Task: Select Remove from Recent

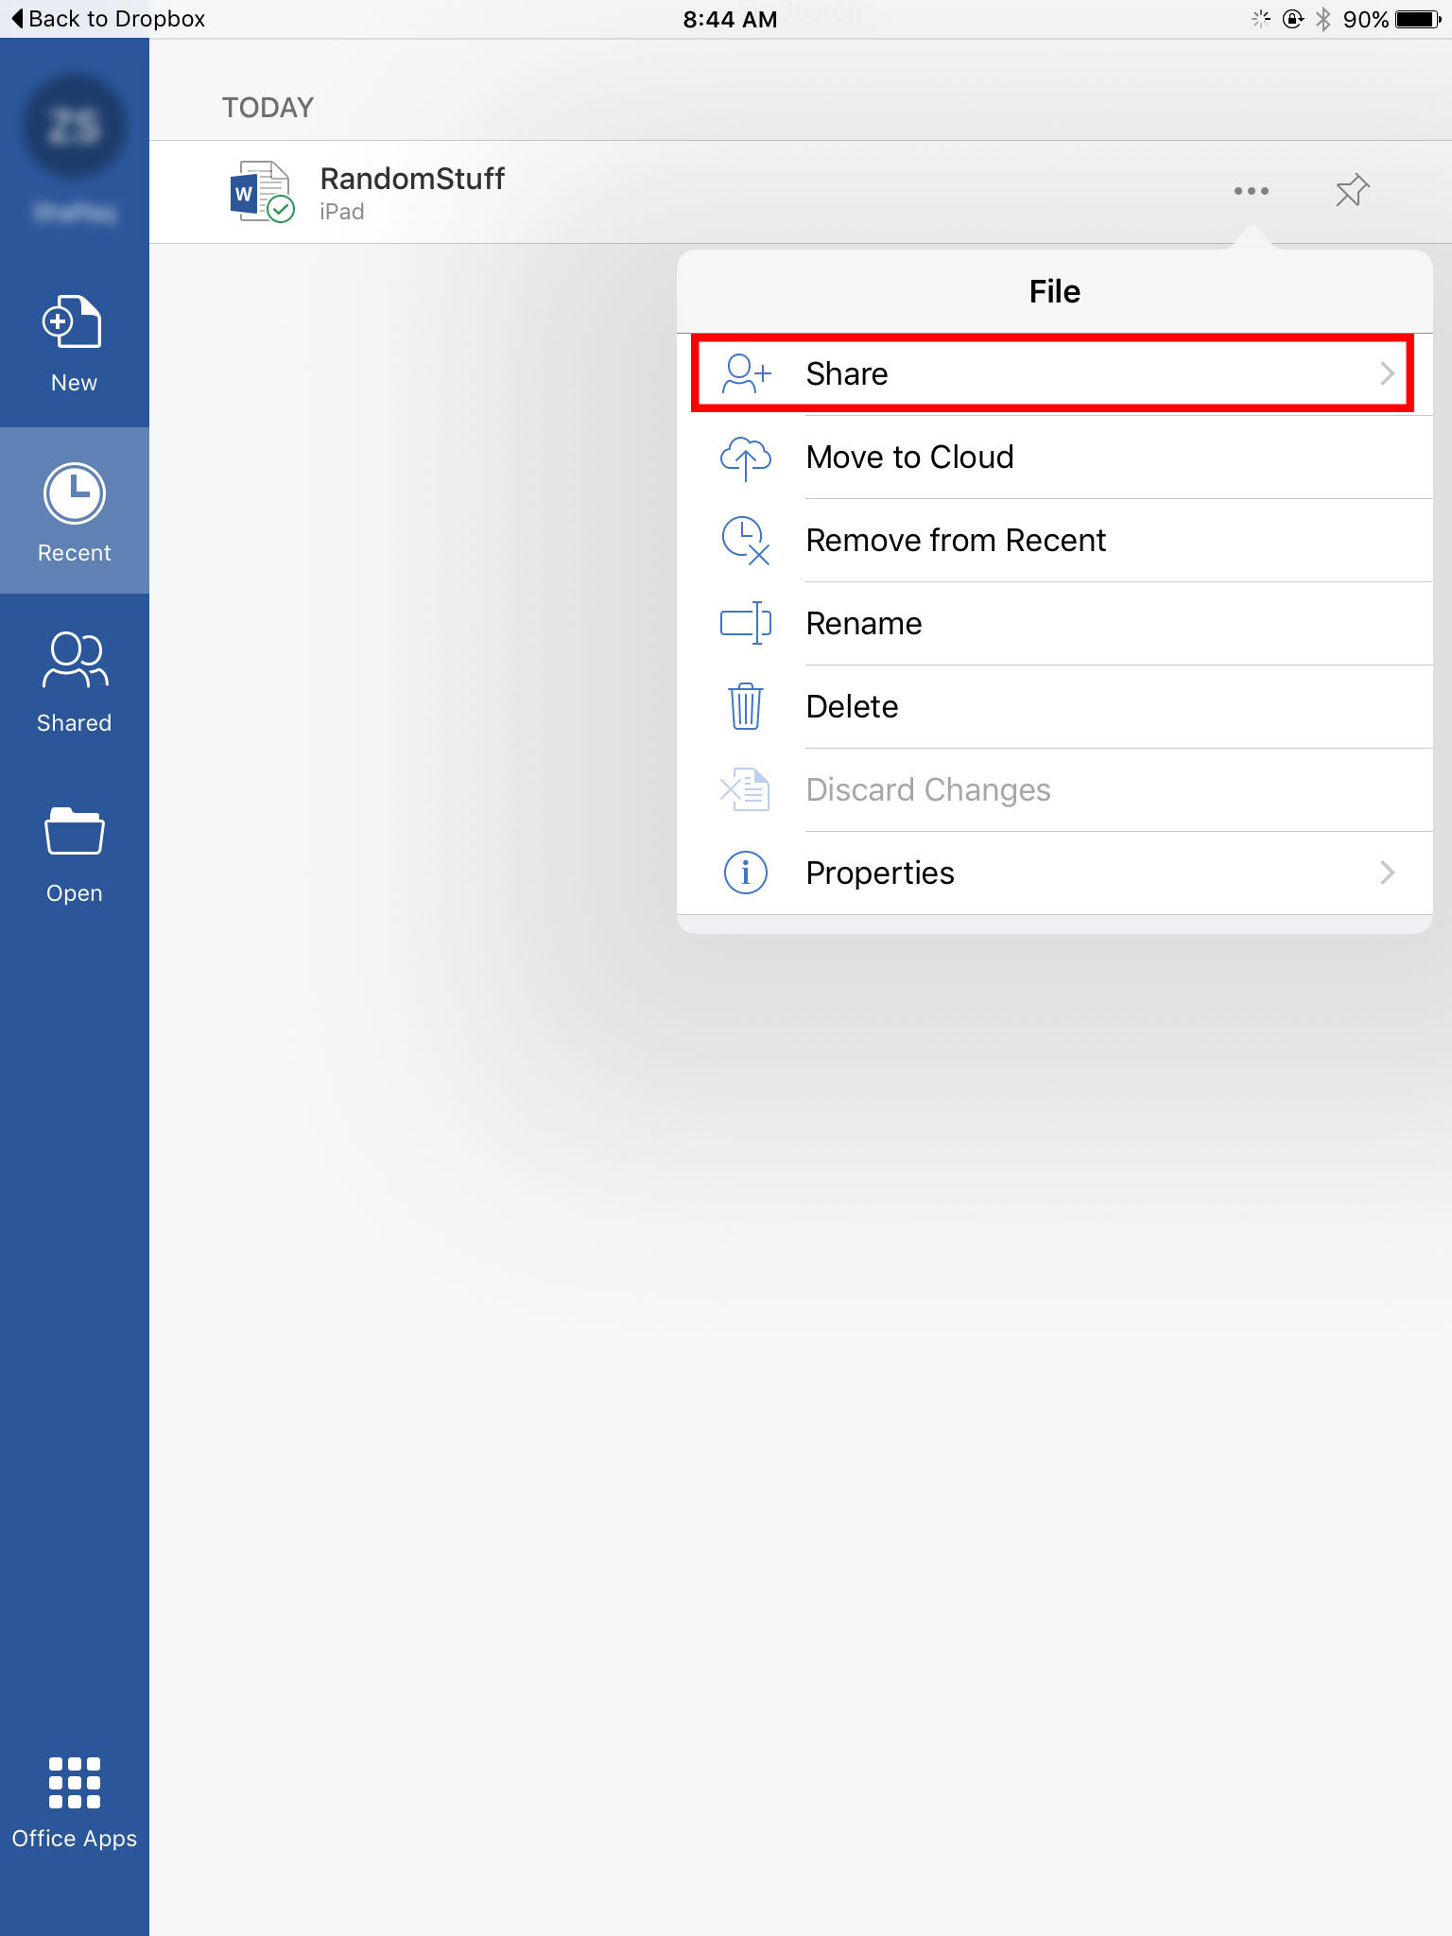Action: pyautogui.click(x=955, y=541)
